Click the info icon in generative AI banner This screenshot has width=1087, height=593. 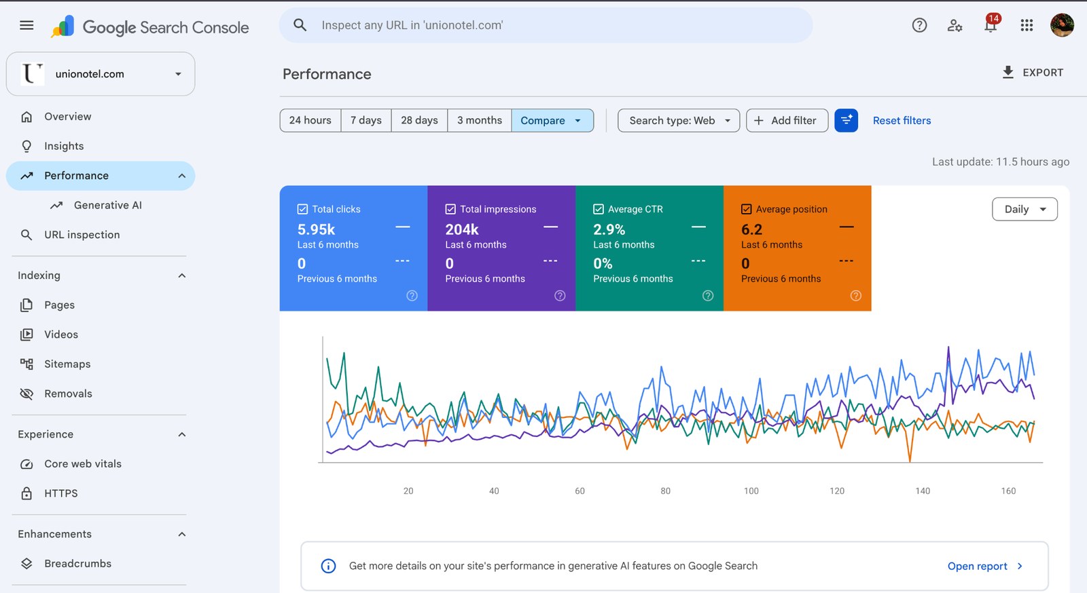(328, 566)
